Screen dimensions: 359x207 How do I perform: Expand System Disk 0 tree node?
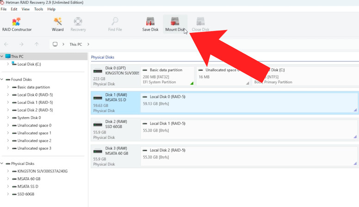[8, 118]
